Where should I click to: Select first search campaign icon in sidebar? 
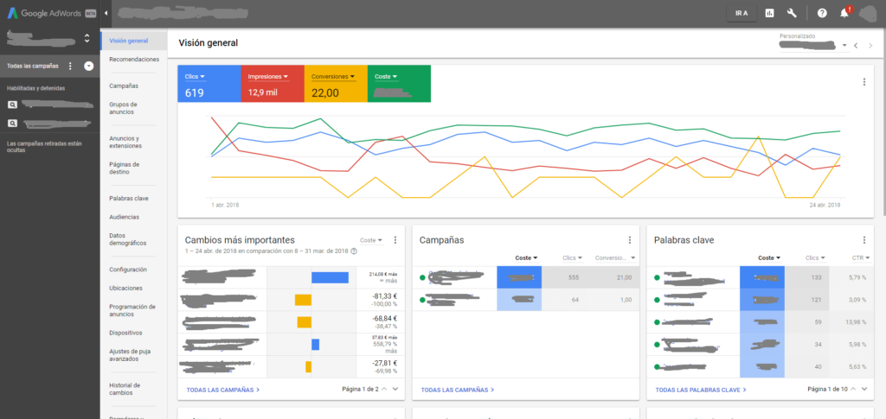[x=12, y=105]
